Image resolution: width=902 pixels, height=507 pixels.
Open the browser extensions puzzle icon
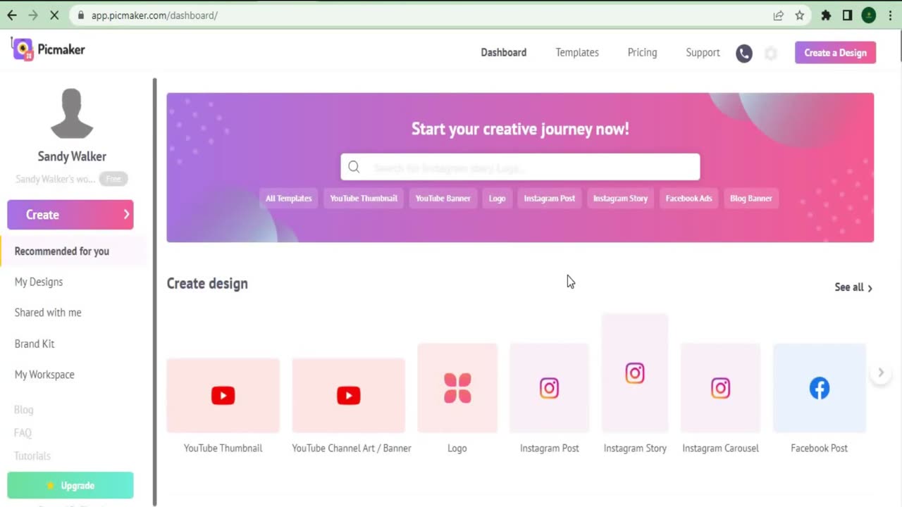pyautogui.click(x=826, y=15)
